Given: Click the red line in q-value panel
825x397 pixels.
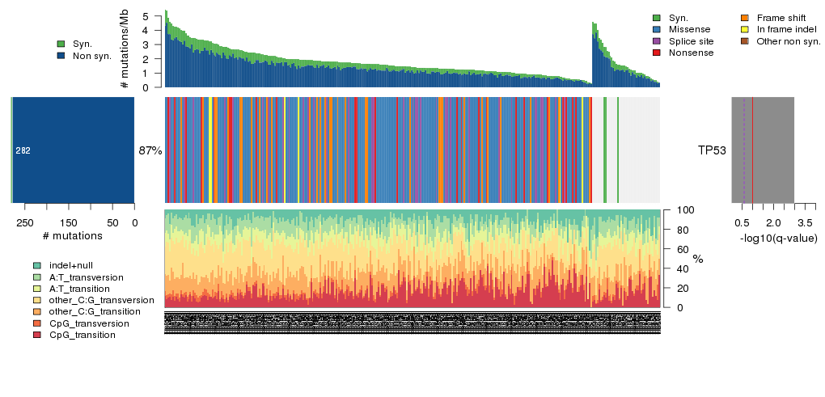Looking at the screenshot, I should click(753, 150).
